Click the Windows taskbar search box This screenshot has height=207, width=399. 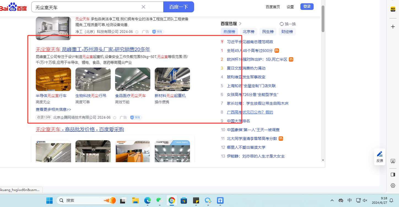tap(86, 200)
